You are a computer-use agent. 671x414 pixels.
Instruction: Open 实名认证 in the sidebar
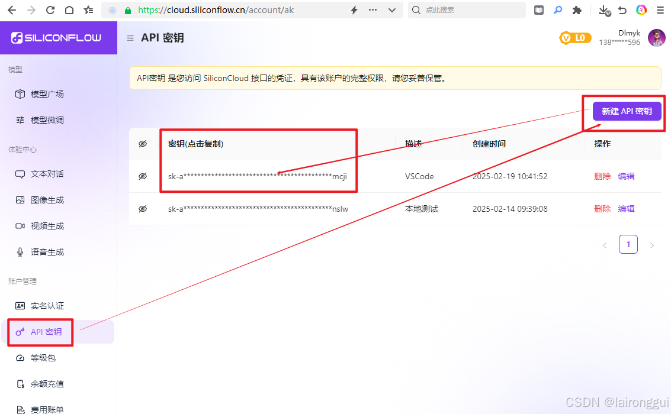point(58,306)
